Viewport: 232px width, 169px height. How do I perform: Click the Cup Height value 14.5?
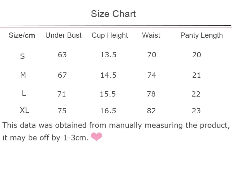pos(108,75)
